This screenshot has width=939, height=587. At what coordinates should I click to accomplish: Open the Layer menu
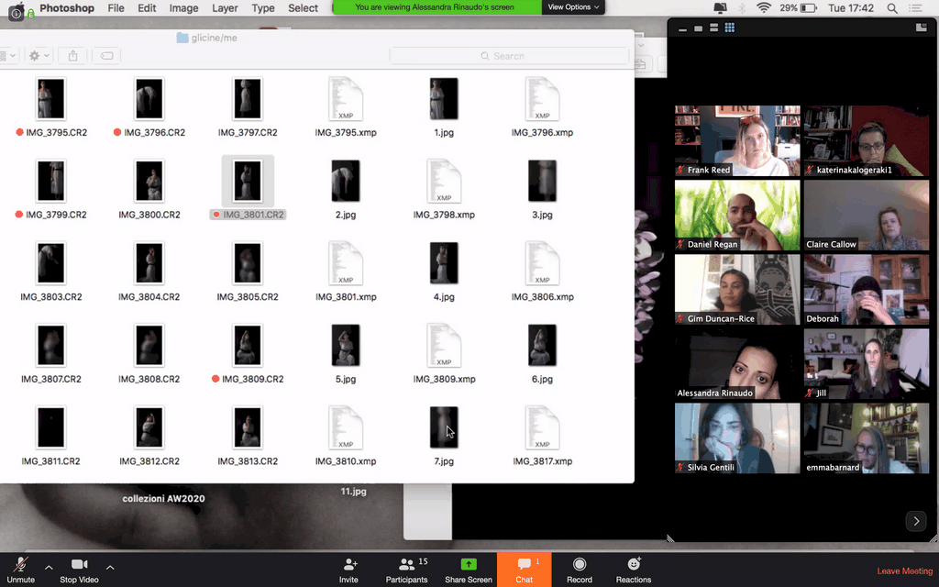225,8
